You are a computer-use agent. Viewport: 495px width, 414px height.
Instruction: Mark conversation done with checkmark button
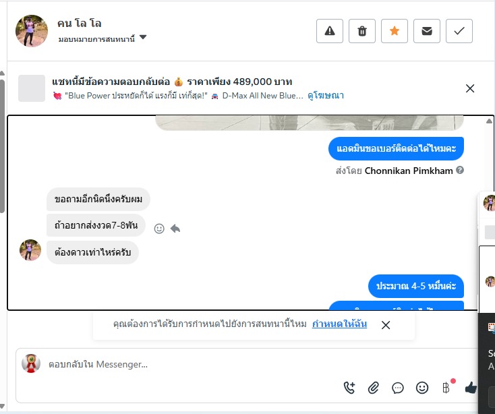459,31
